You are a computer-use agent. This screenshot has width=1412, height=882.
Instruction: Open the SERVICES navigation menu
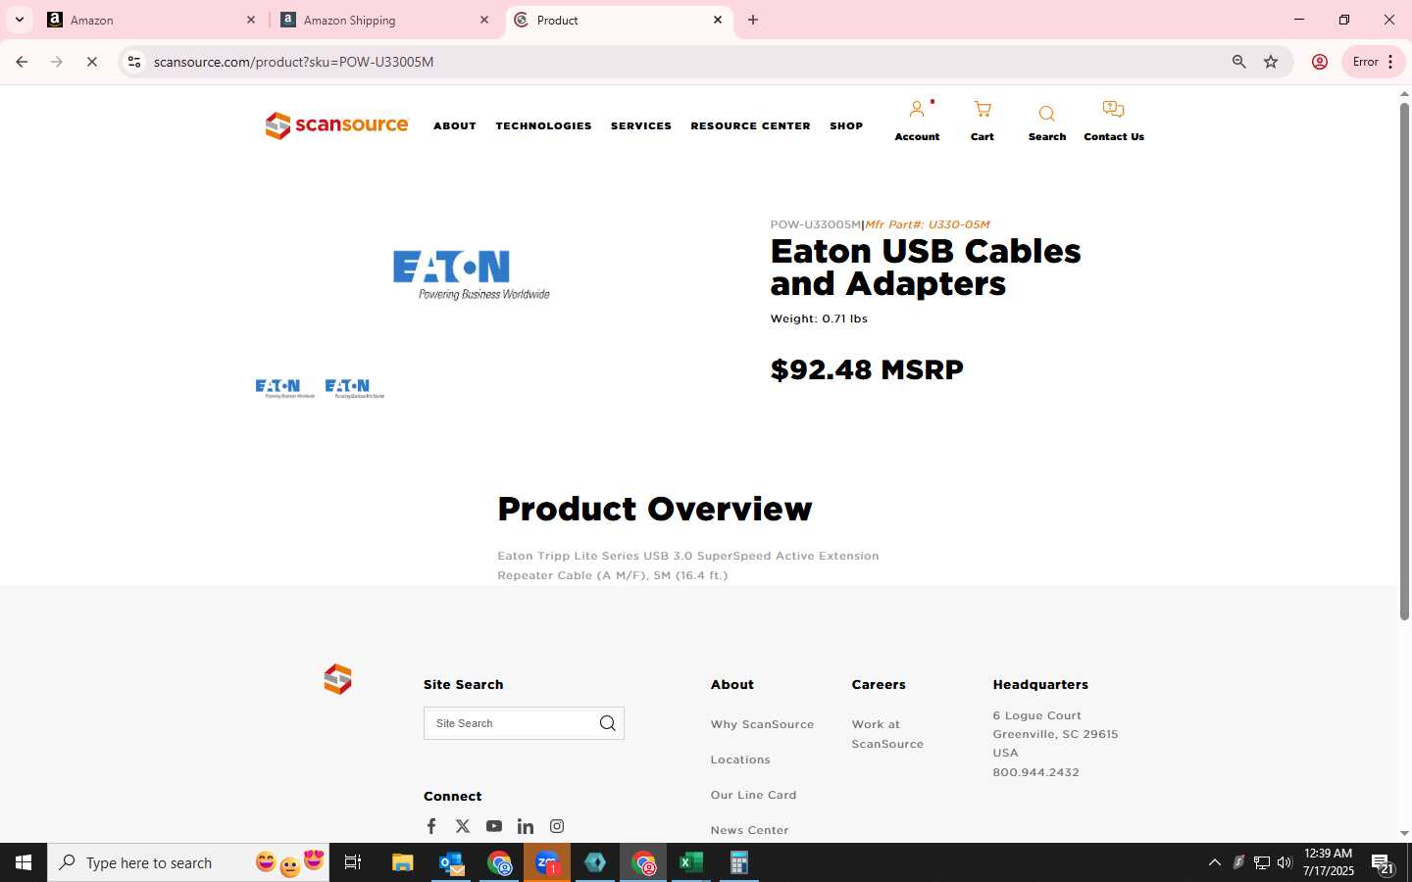[x=641, y=126]
